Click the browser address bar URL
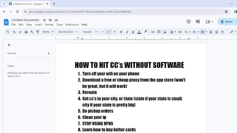The width and height of the screenshot is (237, 133). click(x=80, y=11)
